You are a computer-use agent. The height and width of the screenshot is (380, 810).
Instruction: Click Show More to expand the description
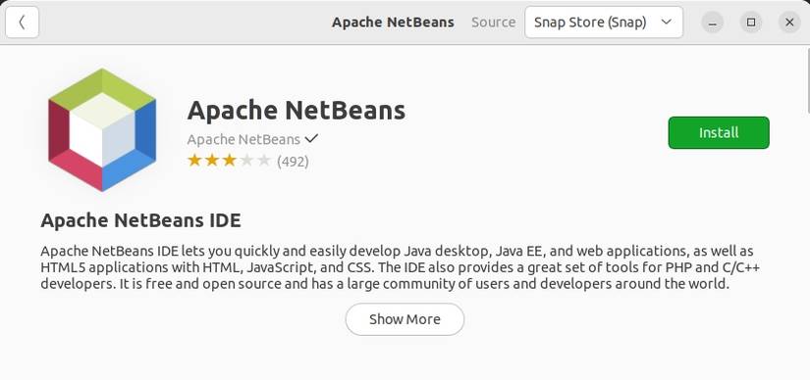405,319
